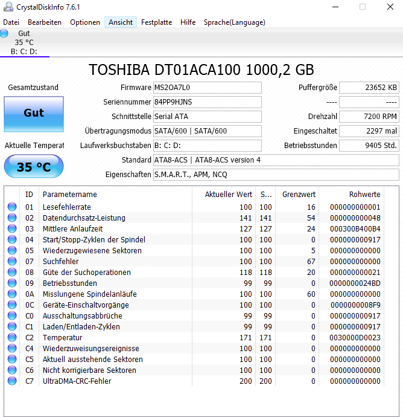The width and height of the screenshot is (403, 417).
Task: Click status orb for Lesefehlerrate row
Action: point(12,207)
